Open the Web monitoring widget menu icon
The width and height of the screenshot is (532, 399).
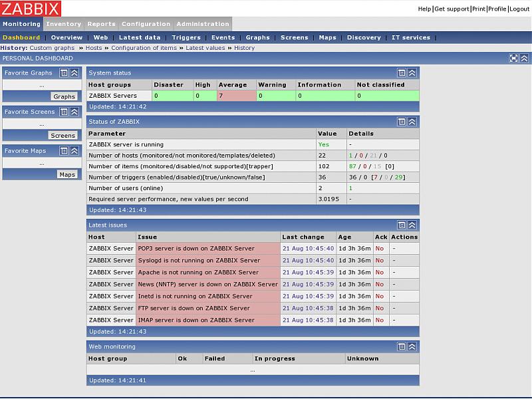pos(402,346)
